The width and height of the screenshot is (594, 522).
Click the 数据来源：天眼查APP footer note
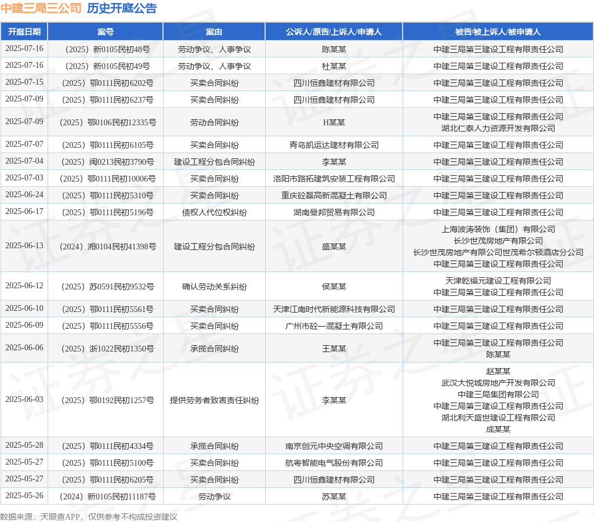tap(89, 517)
